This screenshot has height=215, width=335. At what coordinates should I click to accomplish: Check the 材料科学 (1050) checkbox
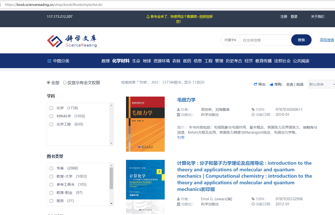pos(51,116)
